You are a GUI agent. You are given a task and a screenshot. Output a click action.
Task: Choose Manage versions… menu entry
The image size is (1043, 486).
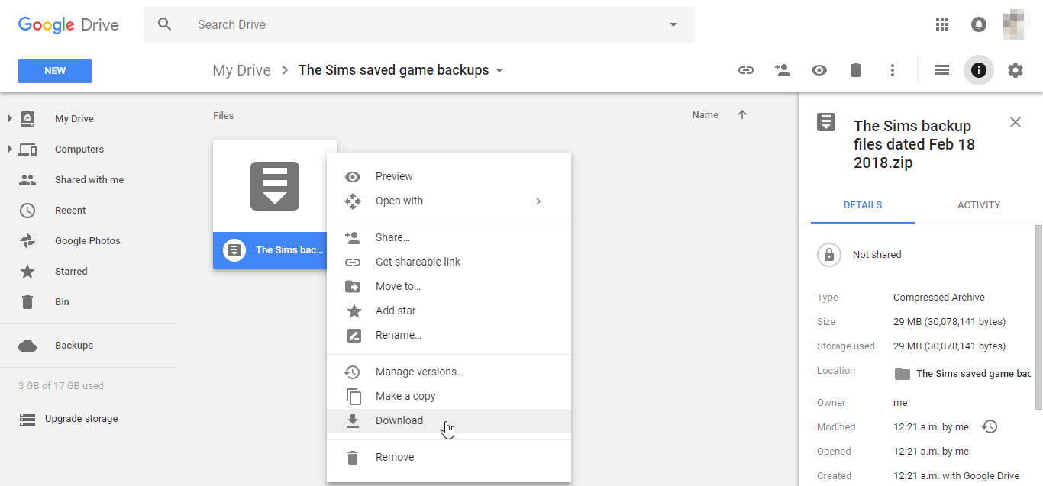(x=448, y=372)
